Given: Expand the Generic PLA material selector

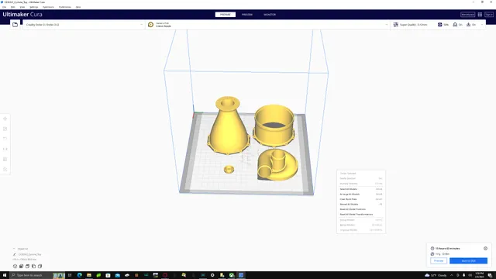Looking at the screenshot, I should [x=267, y=25].
